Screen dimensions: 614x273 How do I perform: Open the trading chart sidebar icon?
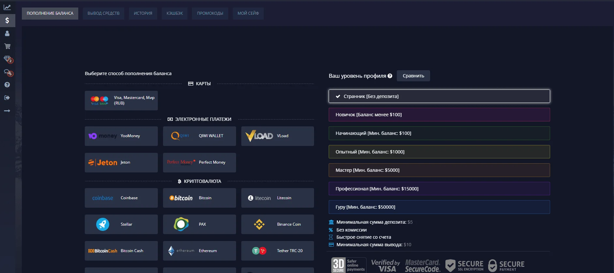(x=7, y=7)
